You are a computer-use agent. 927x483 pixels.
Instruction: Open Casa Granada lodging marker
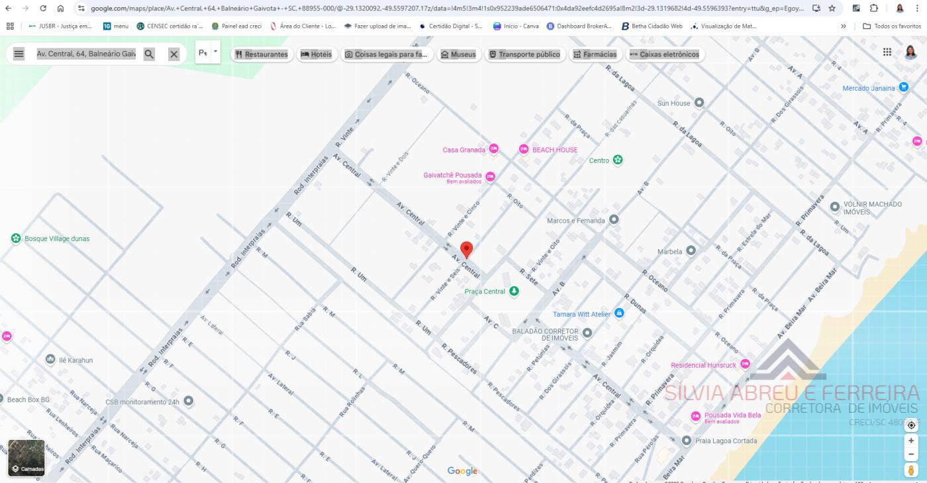tap(493, 148)
